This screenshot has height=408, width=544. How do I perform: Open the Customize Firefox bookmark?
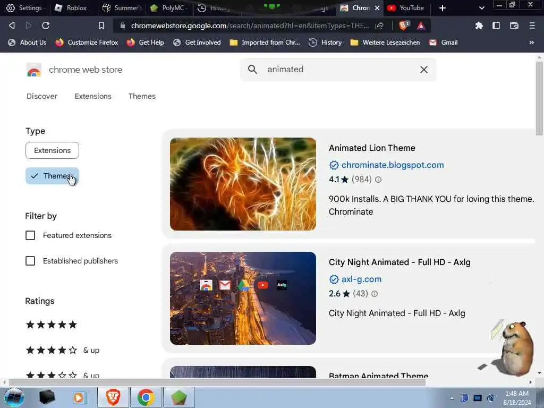point(87,42)
